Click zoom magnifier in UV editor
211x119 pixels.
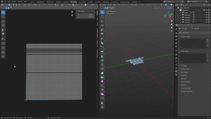pos(72,12)
